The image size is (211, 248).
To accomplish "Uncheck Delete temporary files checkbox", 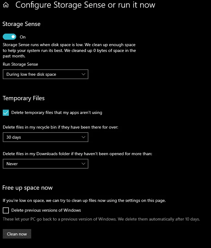I will click(6, 113).
